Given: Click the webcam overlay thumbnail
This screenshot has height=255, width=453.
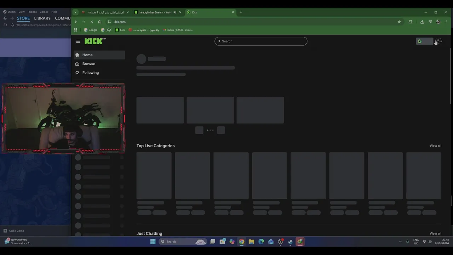Looking at the screenshot, I should click(63, 119).
